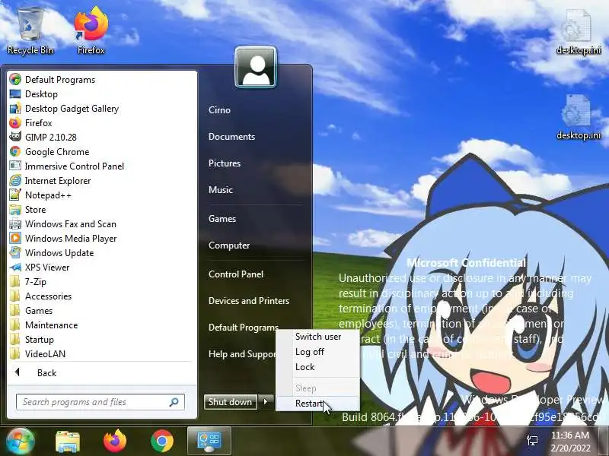Choose Lock from power menu
Viewport: 609px width, 456px height.
point(305,367)
